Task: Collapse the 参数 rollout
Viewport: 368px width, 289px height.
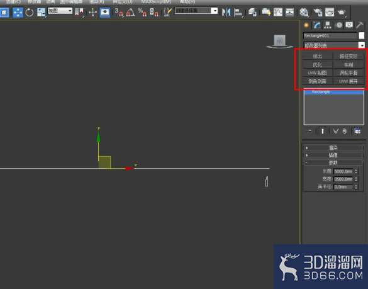Action: pyautogui.click(x=333, y=162)
